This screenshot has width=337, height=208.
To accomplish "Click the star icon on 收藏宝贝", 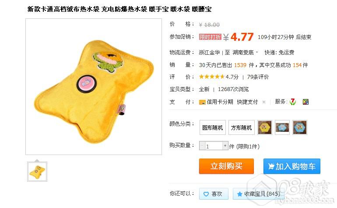I will [240, 194].
